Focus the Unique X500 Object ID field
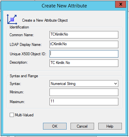The width and height of the screenshot is (129, 137). point(84,54)
